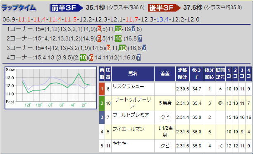Click the 35.8 value in キセキ row

(x=197, y=146)
